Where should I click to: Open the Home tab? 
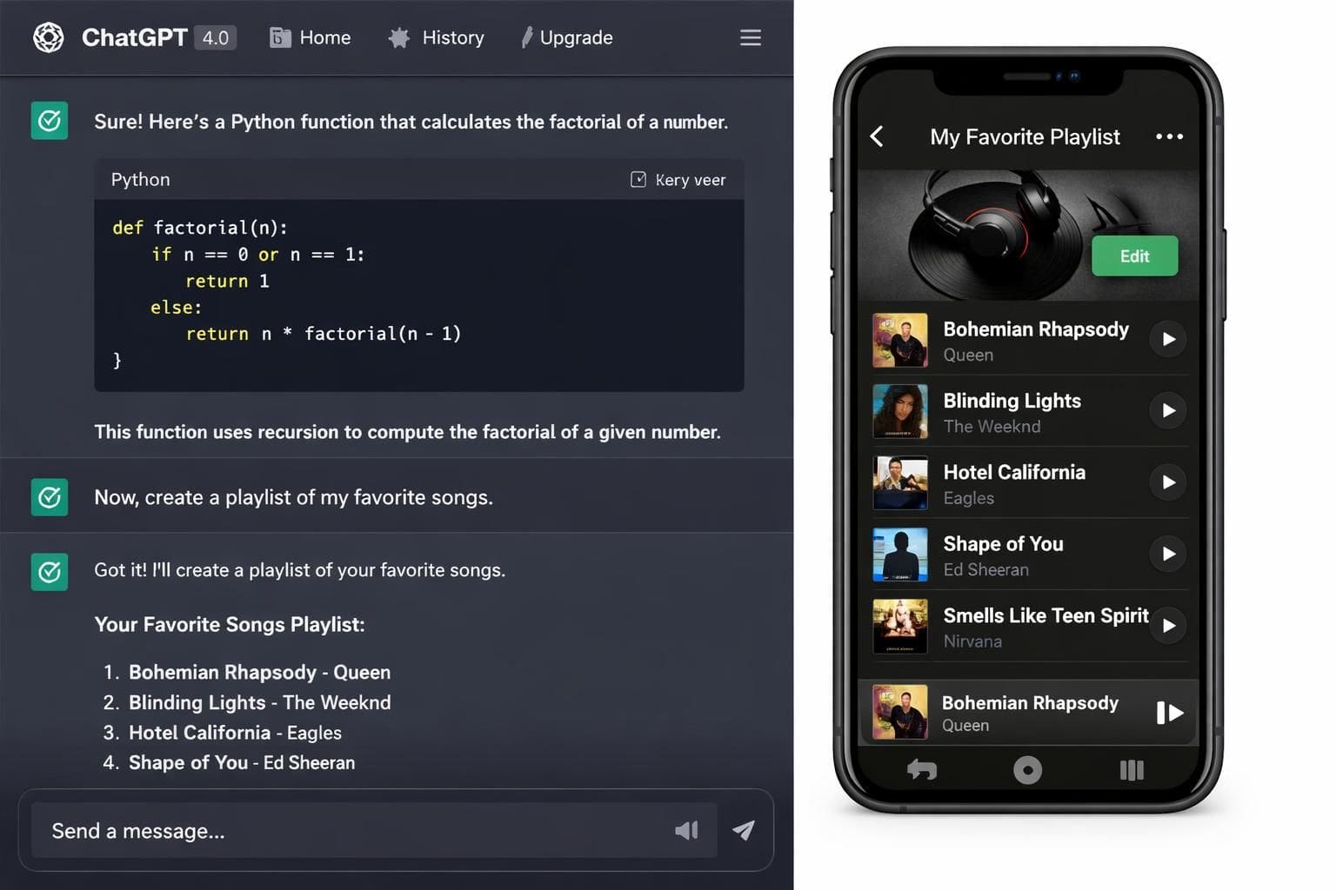[311, 37]
